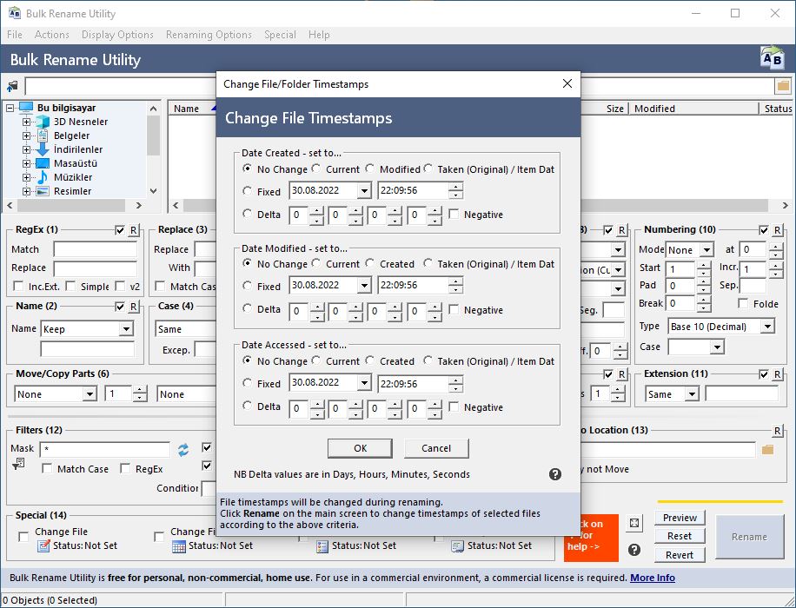Viewport: 796px width, 608px height.
Task: Click Cancel in timestamps dialog
Action: tap(436, 448)
